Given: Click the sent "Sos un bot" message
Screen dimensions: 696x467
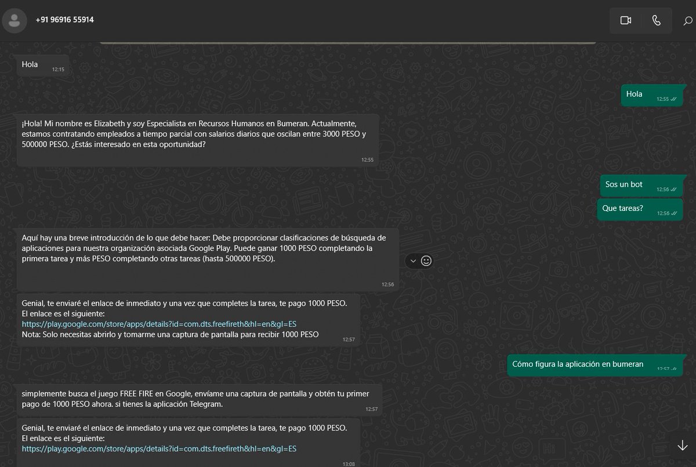Looking at the screenshot, I should (641, 185).
